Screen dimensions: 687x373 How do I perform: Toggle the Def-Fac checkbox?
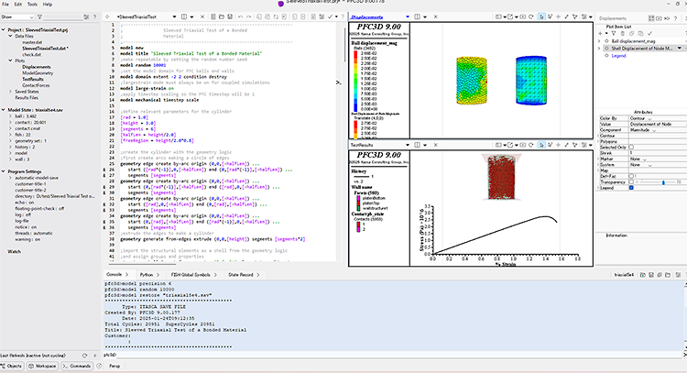point(631,176)
